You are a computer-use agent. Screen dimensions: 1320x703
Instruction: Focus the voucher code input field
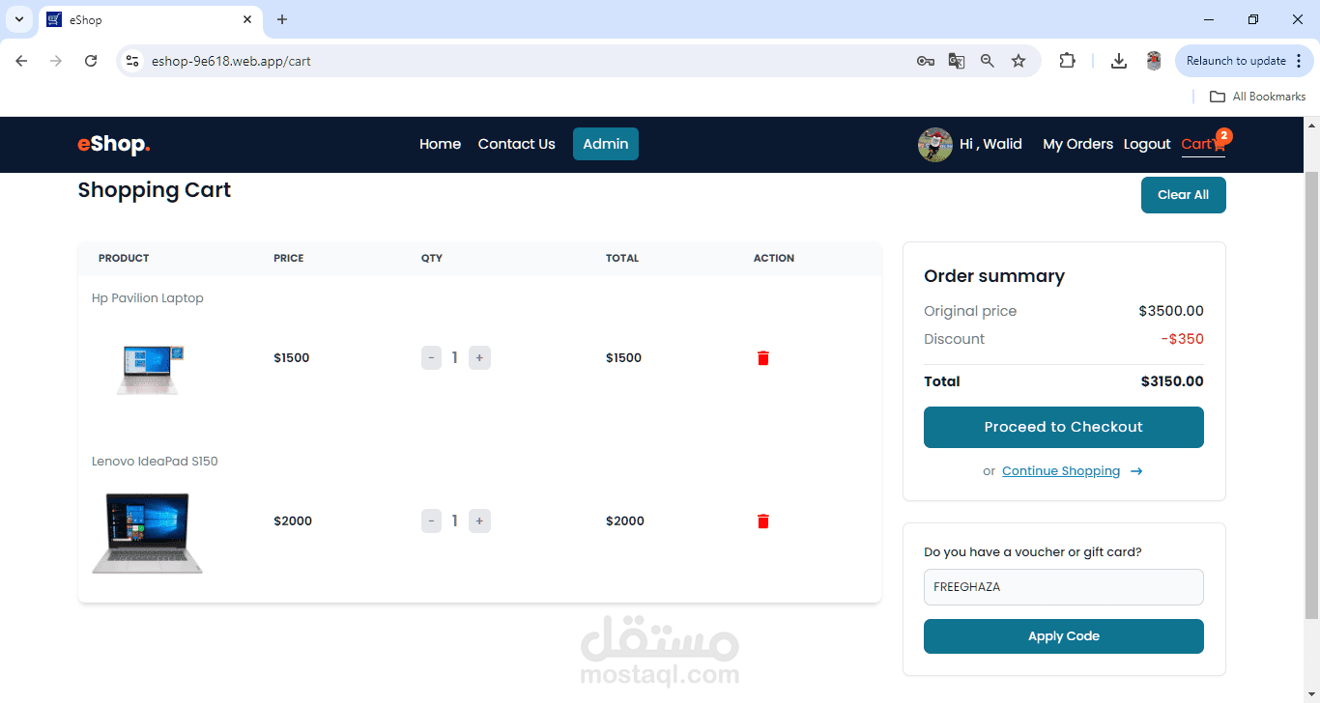click(x=1064, y=587)
